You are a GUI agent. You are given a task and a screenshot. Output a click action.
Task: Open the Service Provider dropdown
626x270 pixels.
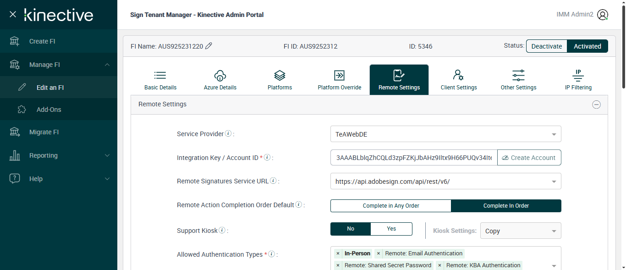tap(445, 134)
